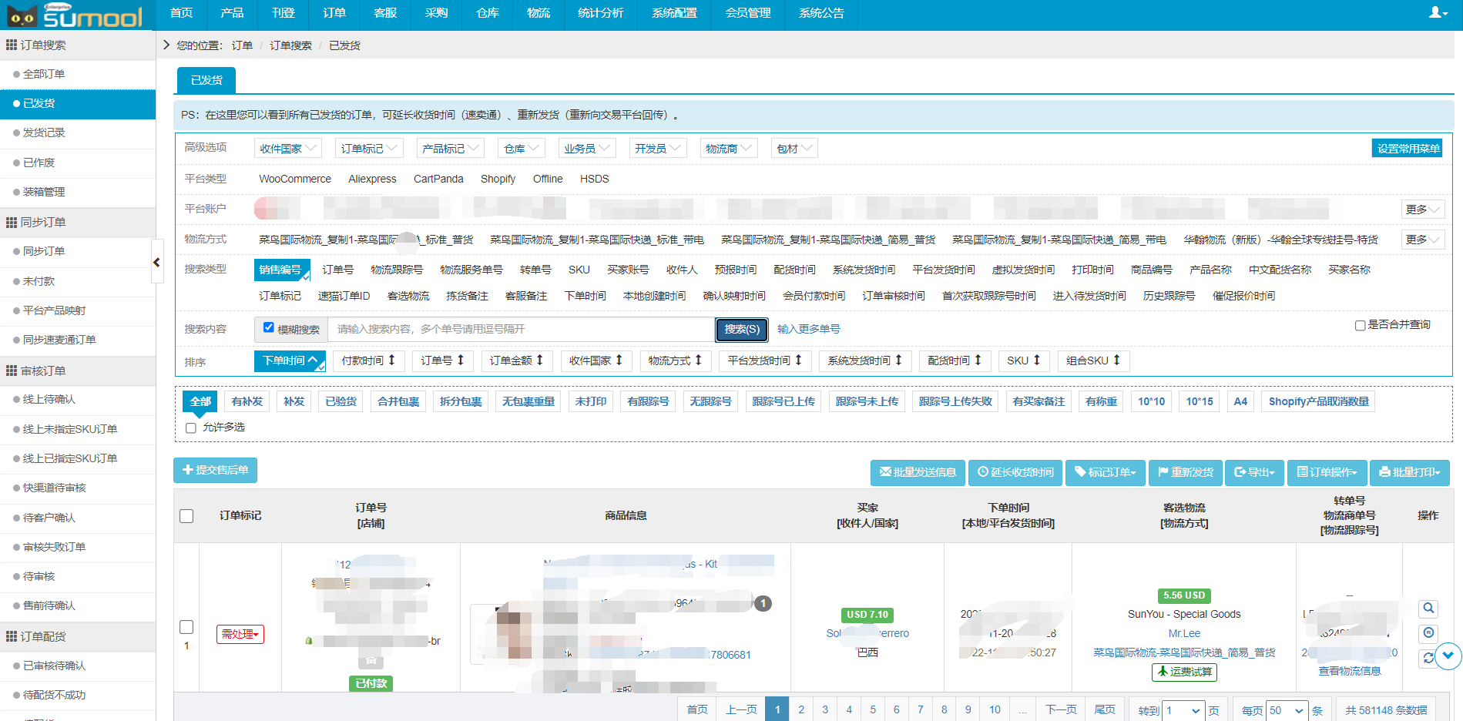Open the 需处理 dropdown in the first order
The image size is (1463, 721).
240,634
